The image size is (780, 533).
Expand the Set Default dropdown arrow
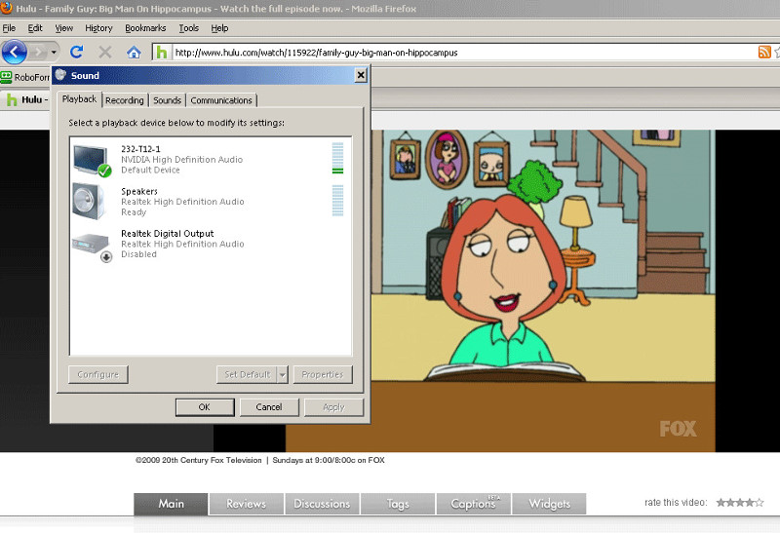coord(283,374)
